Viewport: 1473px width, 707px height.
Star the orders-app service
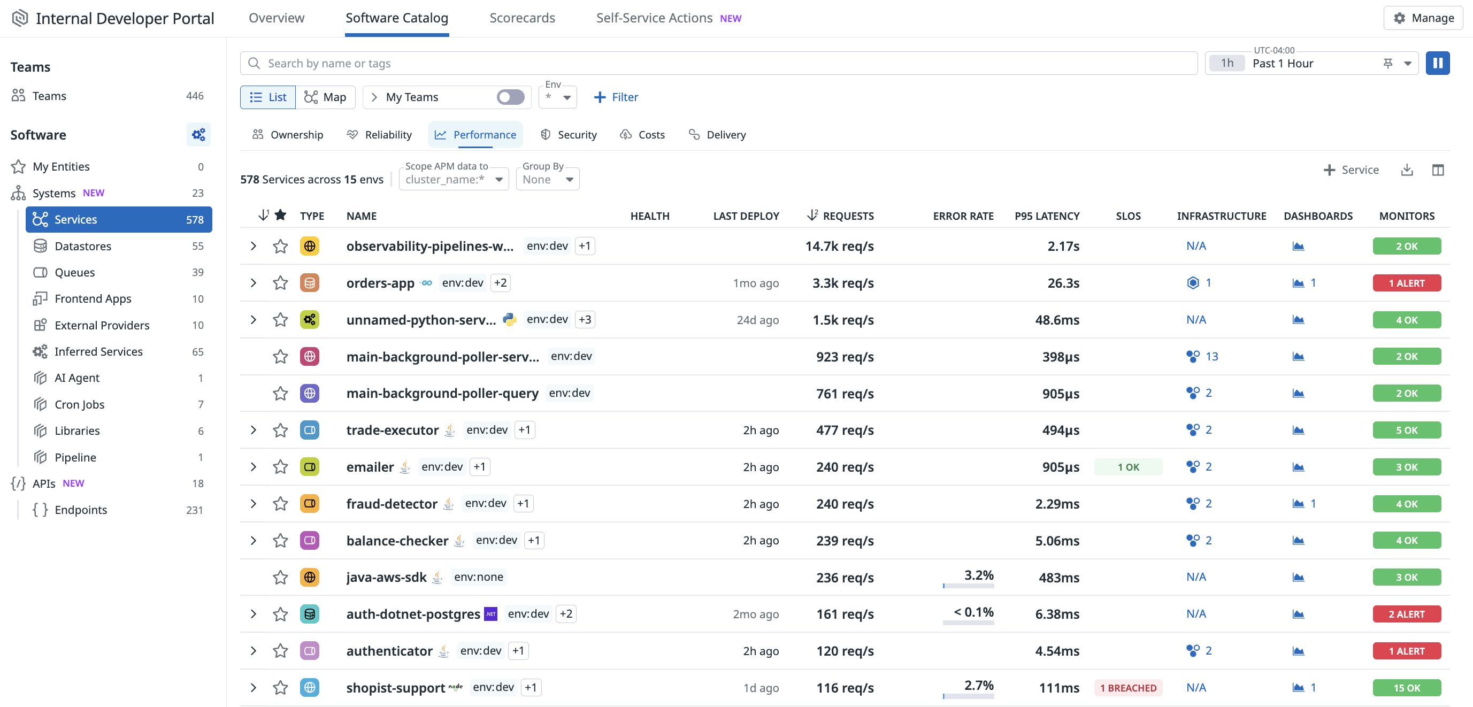pos(280,283)
